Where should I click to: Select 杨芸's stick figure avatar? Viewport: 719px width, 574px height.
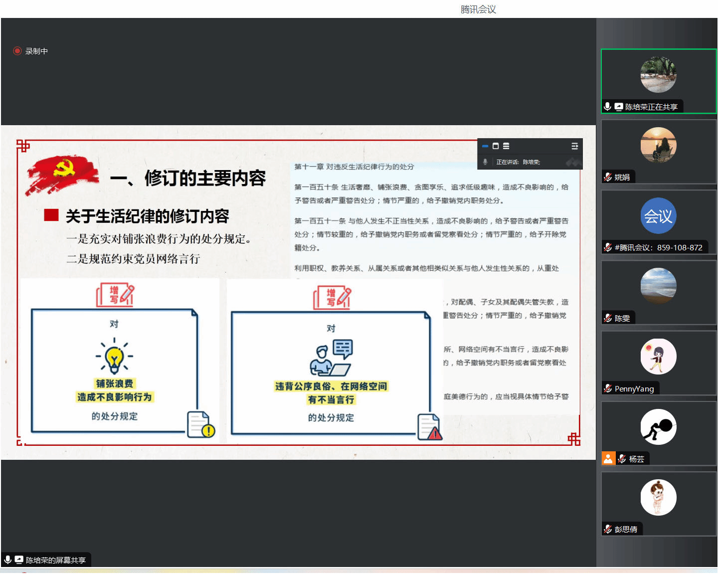[658, 427]
